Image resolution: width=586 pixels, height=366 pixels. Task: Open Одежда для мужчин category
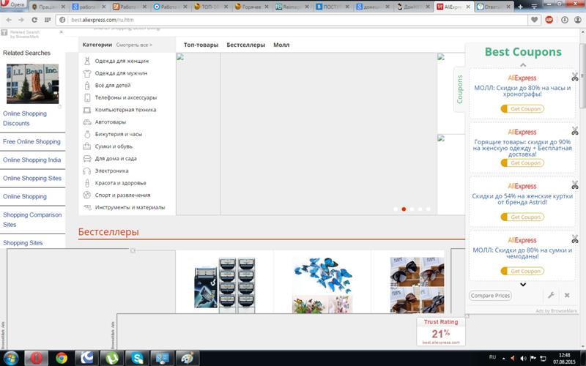pos(121,73)
